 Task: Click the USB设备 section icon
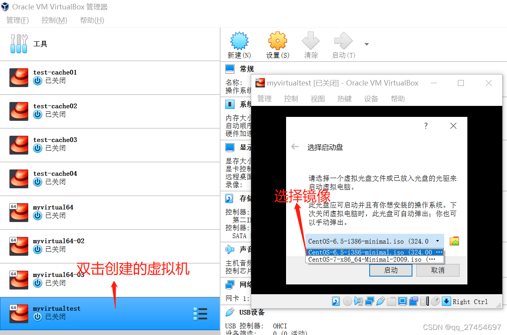(230, 312)
